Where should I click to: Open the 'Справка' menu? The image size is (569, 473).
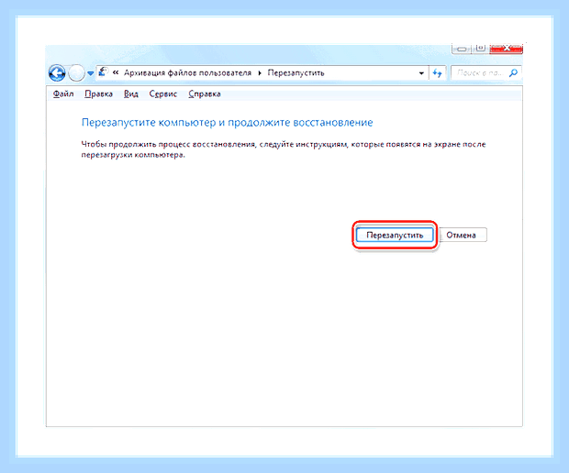(205, 93)
